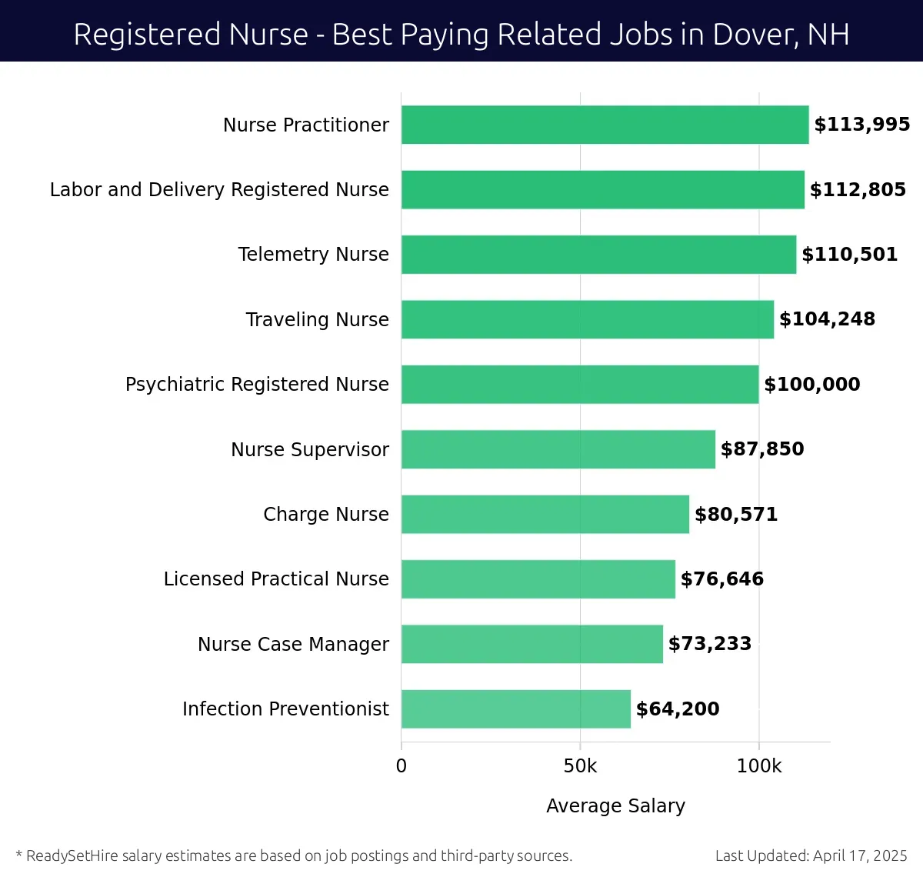Click the $110,501 value
The width and height of the screenshot is (923, 877).
point(850,255)
